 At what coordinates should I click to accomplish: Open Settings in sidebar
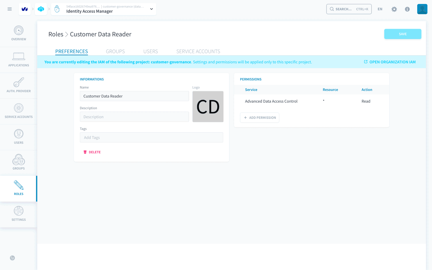pyautogui.click(x=19, y=214)
